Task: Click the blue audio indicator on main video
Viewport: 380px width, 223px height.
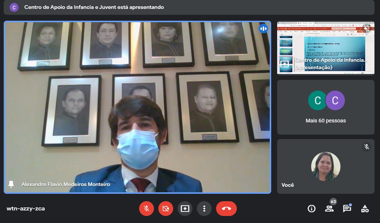Action: (263, 28)
